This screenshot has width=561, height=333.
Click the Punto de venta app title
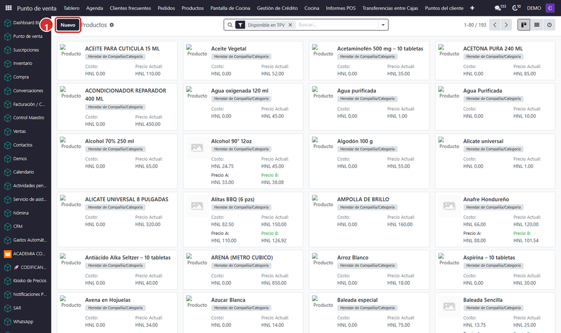(37, 8)
